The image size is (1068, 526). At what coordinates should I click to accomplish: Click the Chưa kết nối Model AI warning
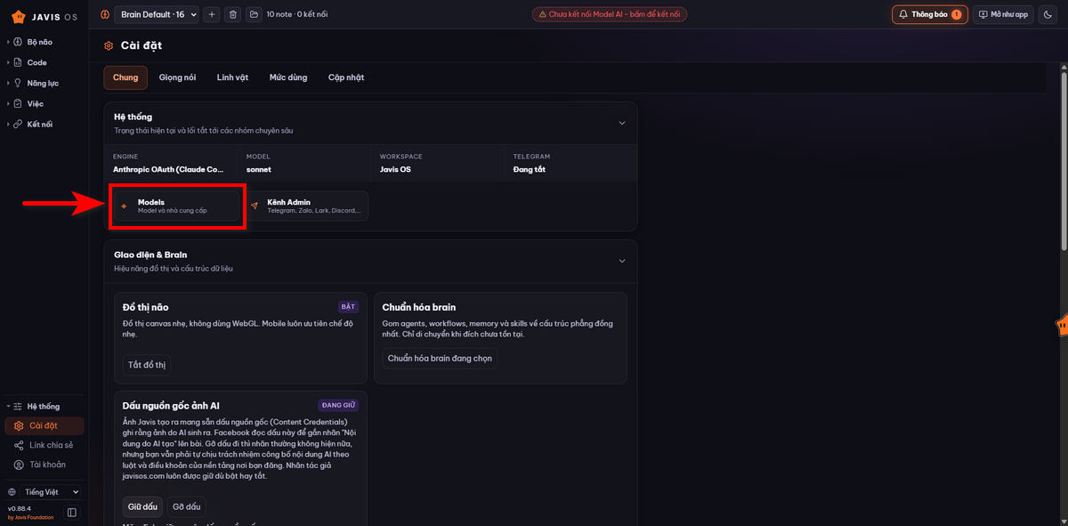(x=610, y=14)
